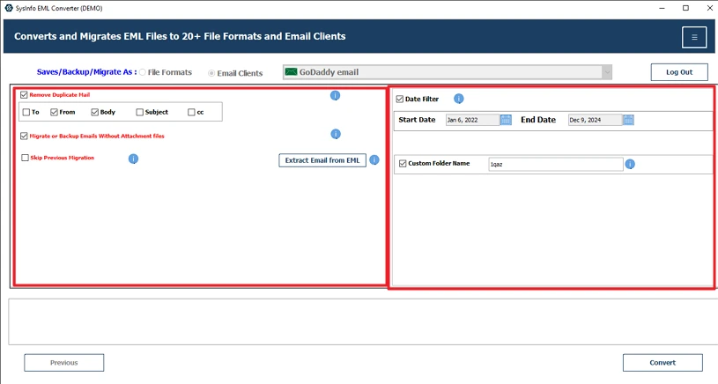
Task: Show info for Migrate Without Attachment files
Action: [x=336, y=134]
